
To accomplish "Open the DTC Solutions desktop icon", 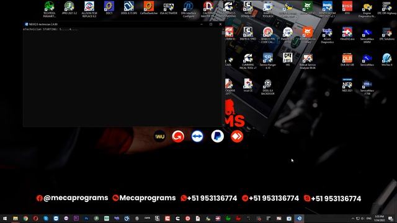I will coord(386,34).
